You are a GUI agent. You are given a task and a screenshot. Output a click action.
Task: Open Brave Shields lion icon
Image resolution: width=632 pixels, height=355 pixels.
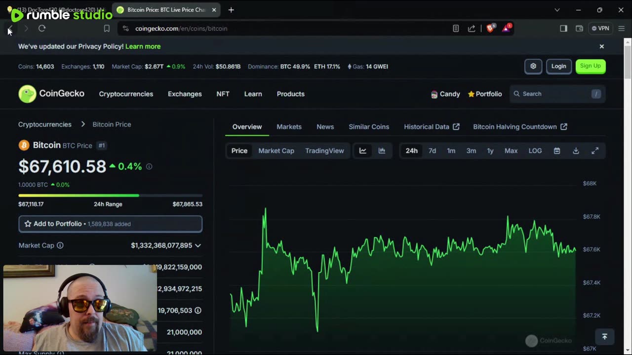[x=490, y=28]
